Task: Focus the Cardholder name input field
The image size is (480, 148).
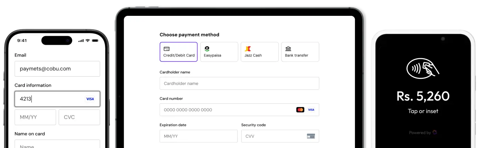Action: click(239, 83)
